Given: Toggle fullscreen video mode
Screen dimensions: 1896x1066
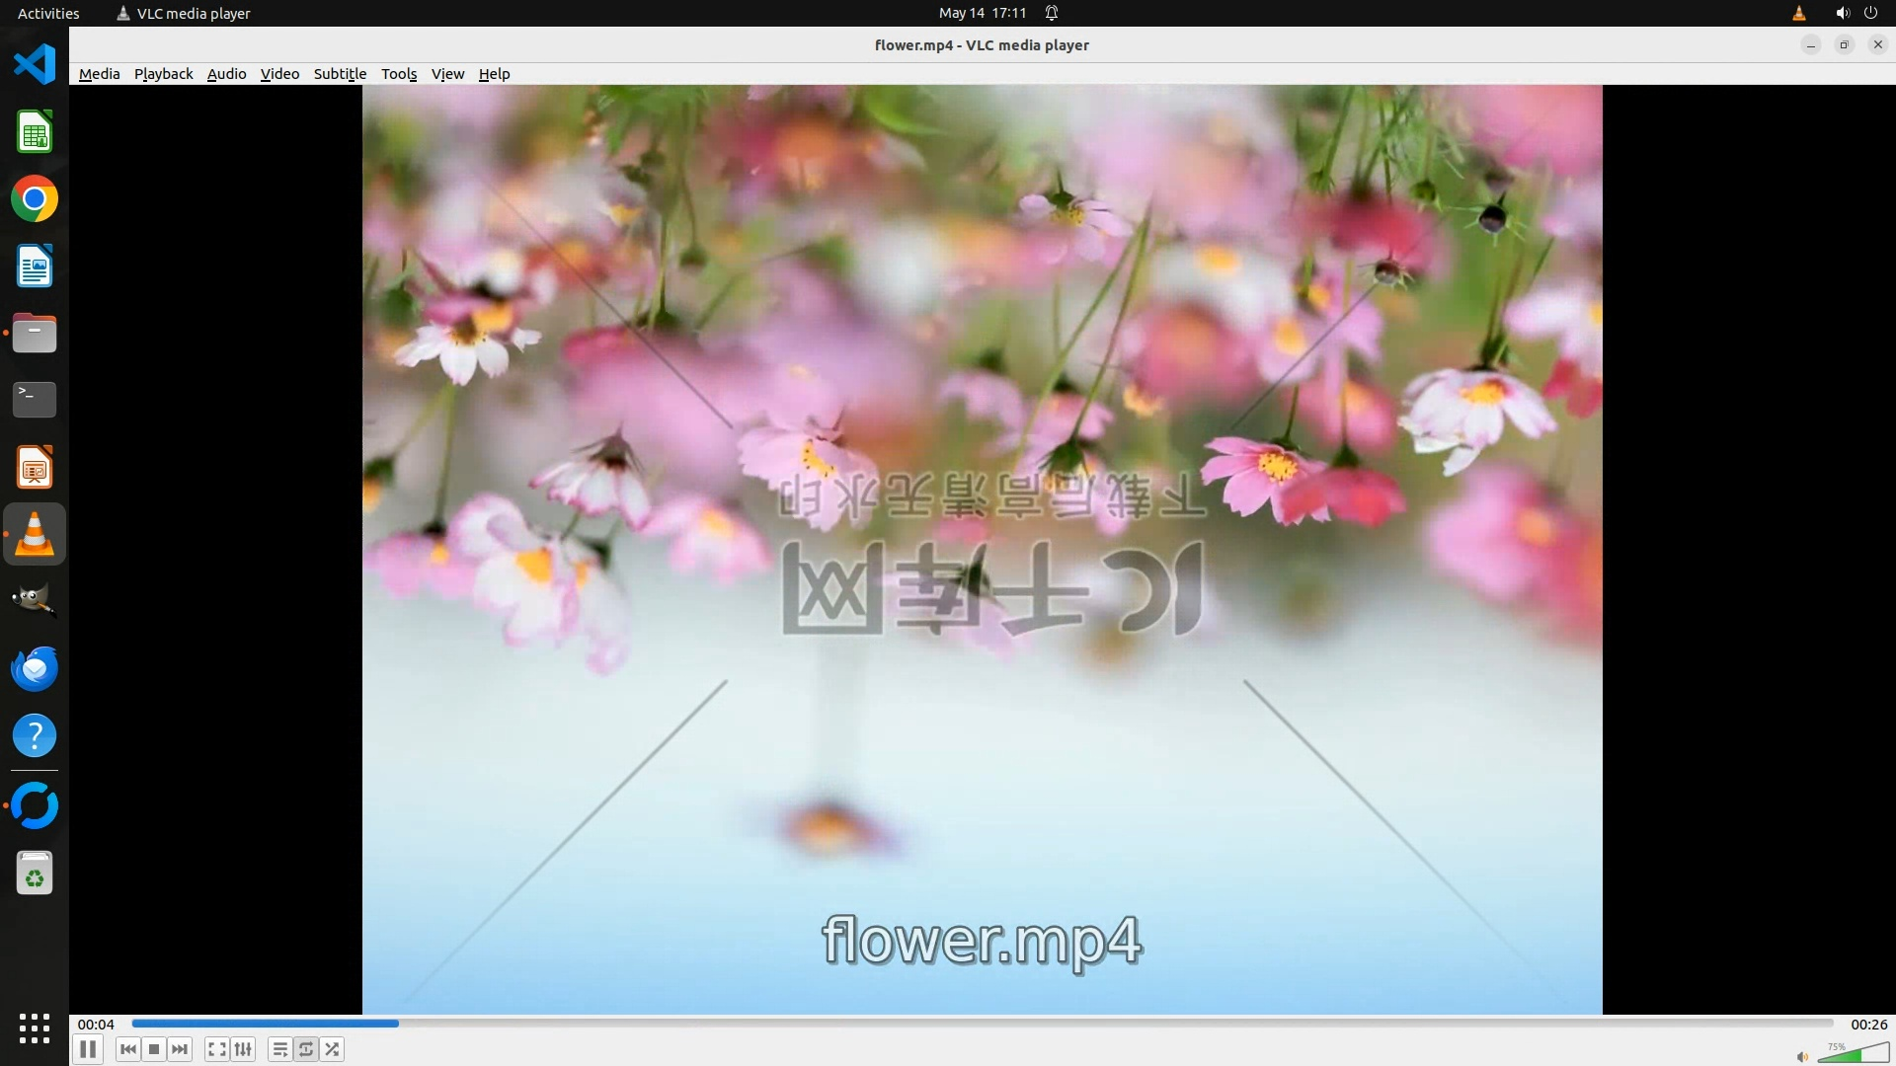Looking at the screenshot, I should click(x=216, y=1049).
